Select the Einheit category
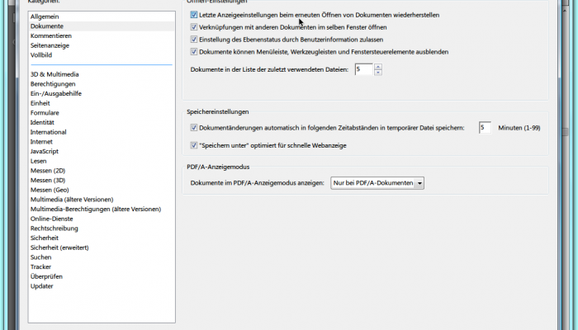 click(x=40, y=103)
